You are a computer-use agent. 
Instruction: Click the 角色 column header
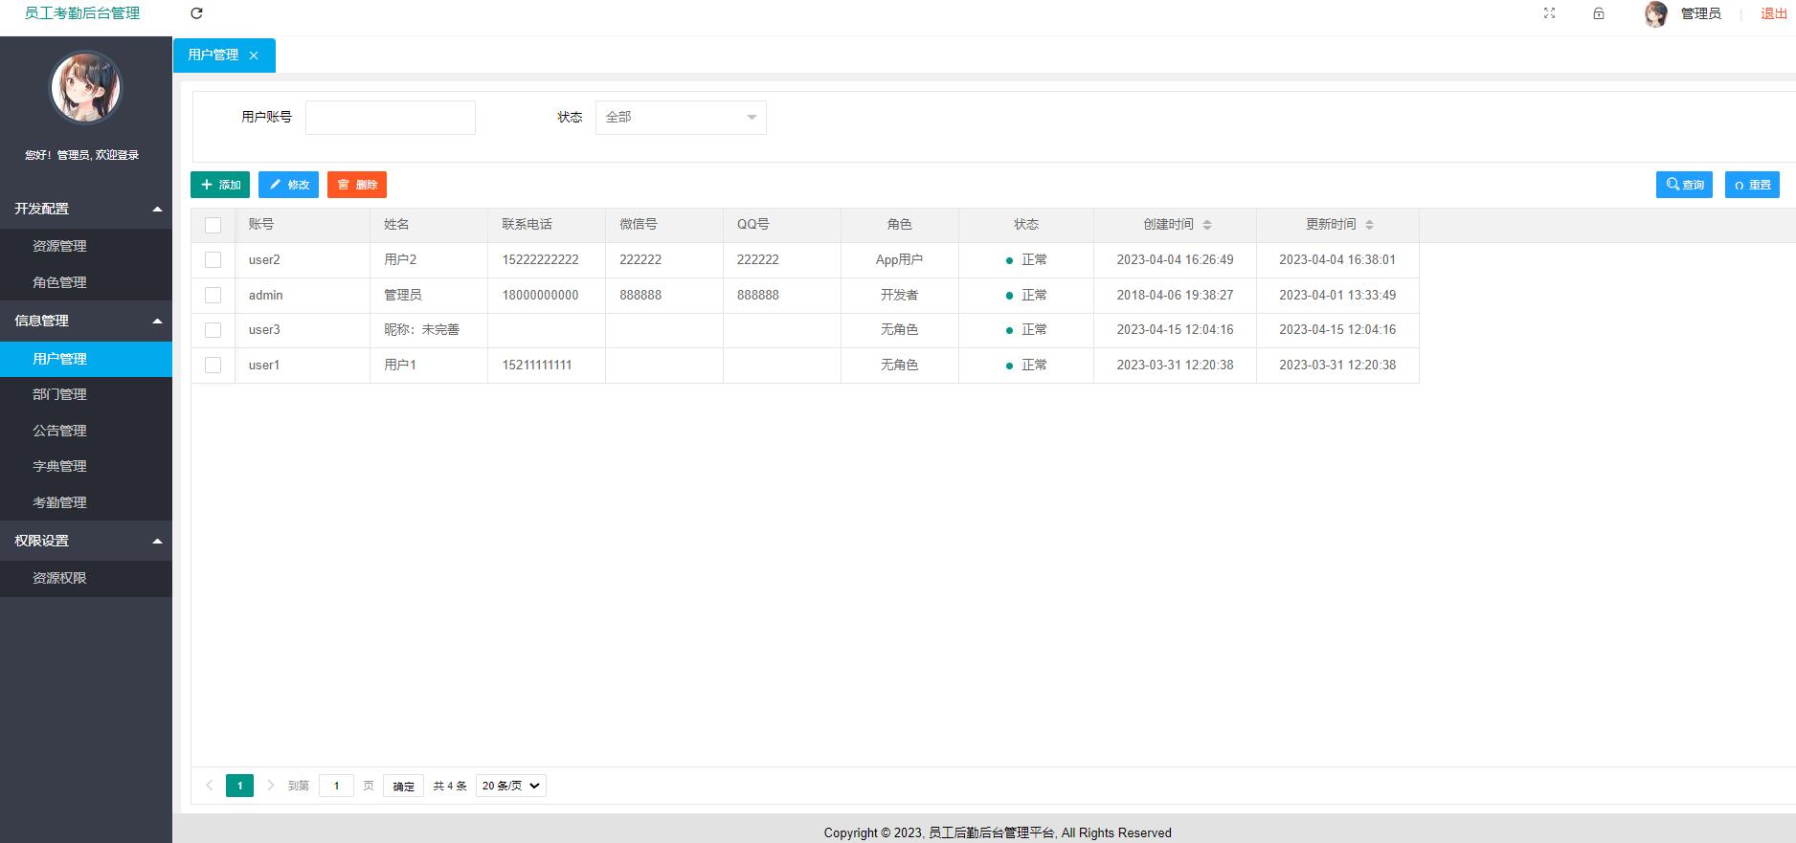(x=900, y=225)
